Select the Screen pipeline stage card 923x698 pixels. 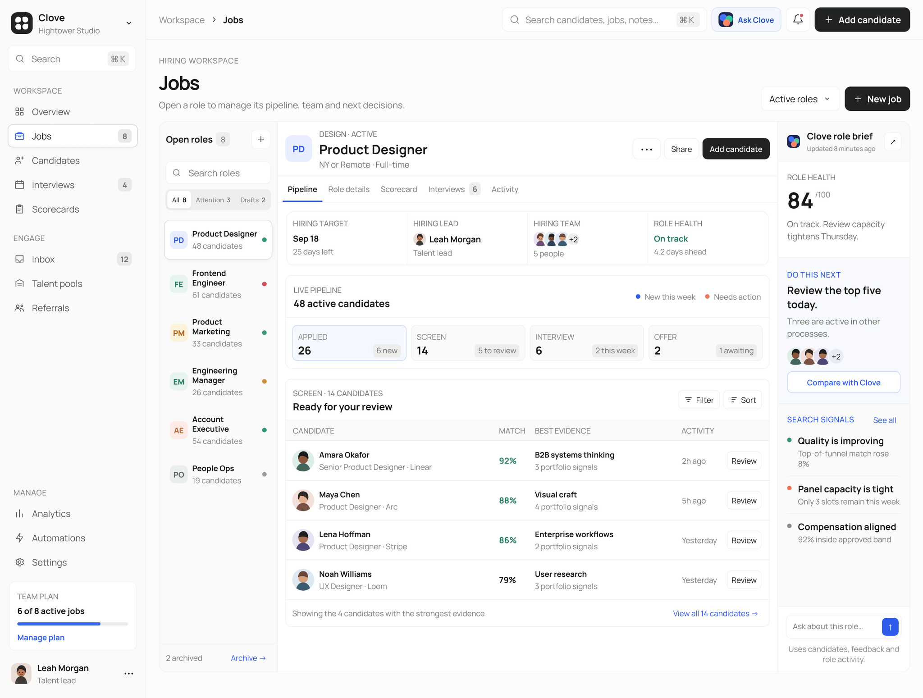click(468, 343)
